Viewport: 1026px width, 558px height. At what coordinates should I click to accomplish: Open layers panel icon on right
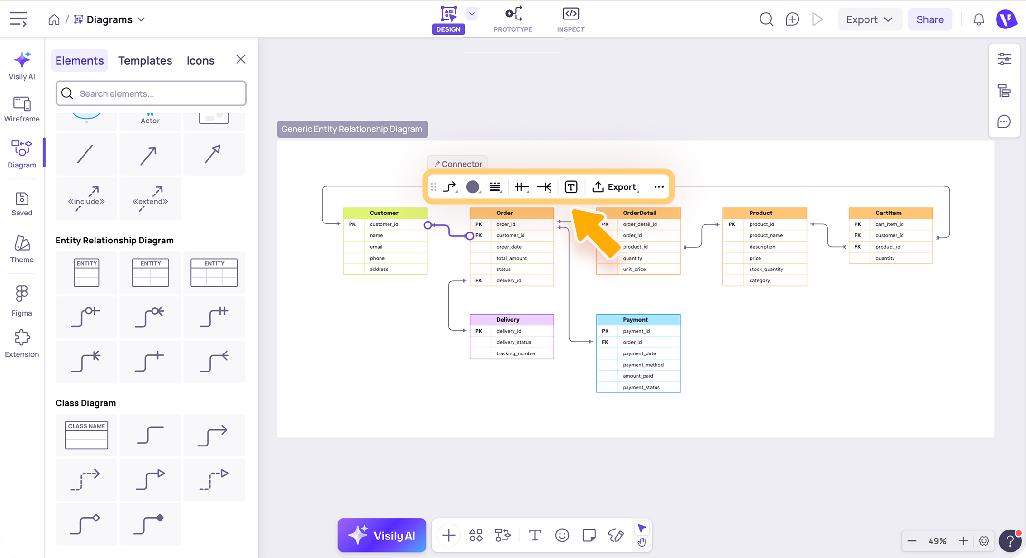click(1004, 91)
